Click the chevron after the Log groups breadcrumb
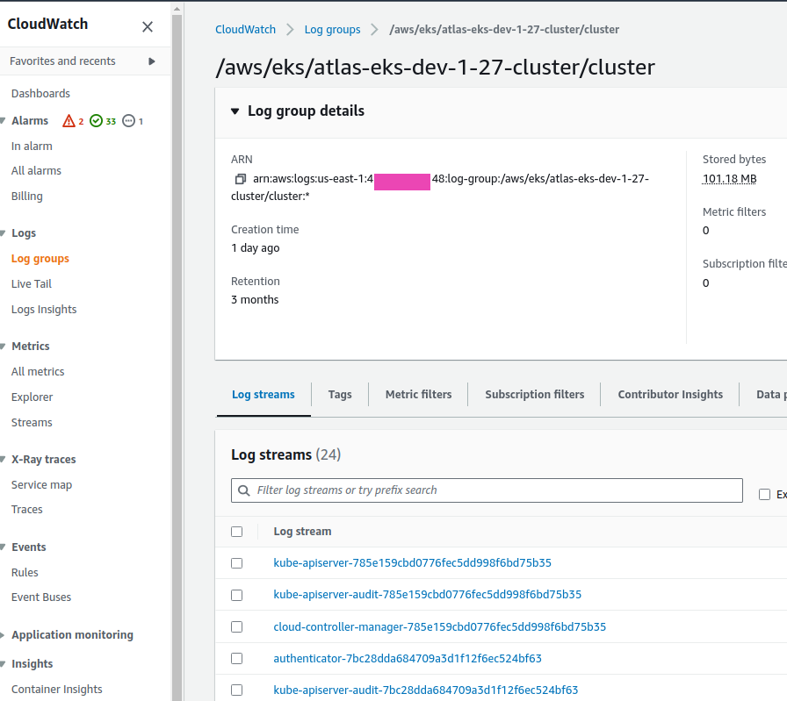This screenshot has height=701, width=787. click(x=374, y=30)
